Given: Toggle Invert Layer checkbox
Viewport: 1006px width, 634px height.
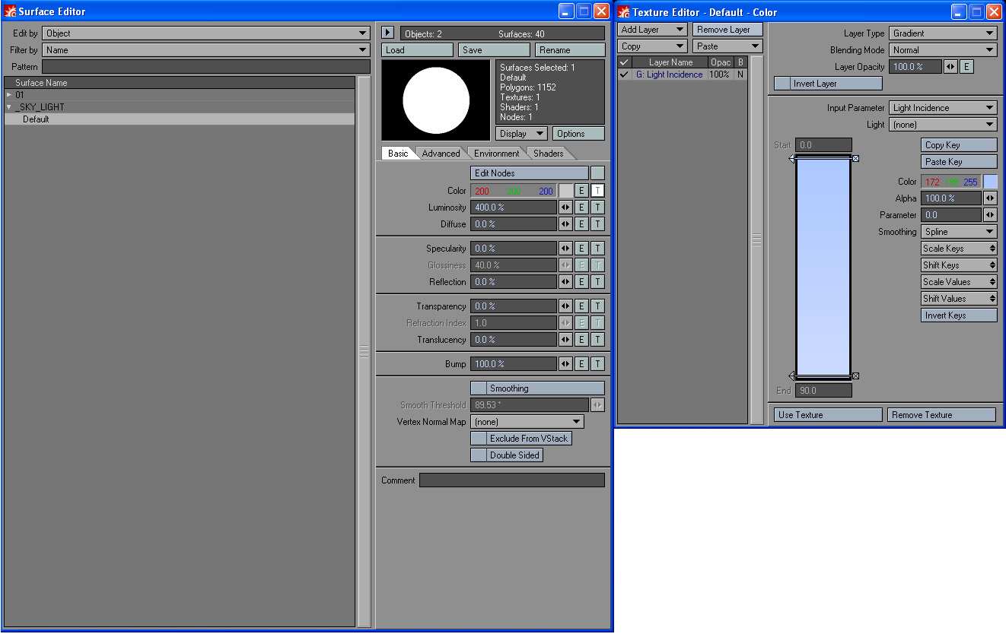Looking at the screenshot, I should point(782,84).
